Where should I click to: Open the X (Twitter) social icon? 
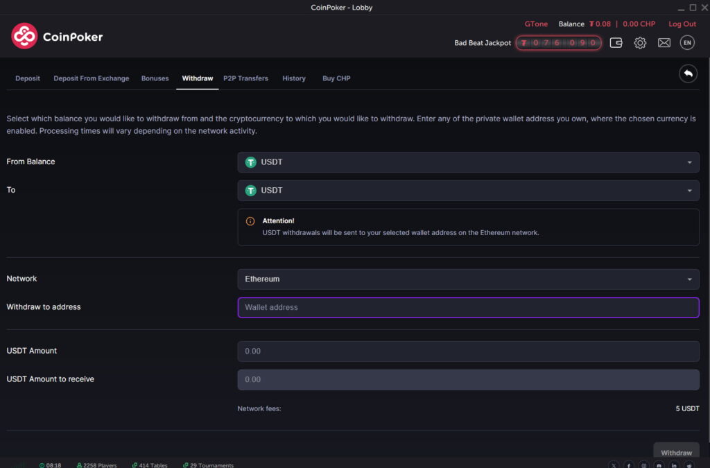click(x=614, y=465)
